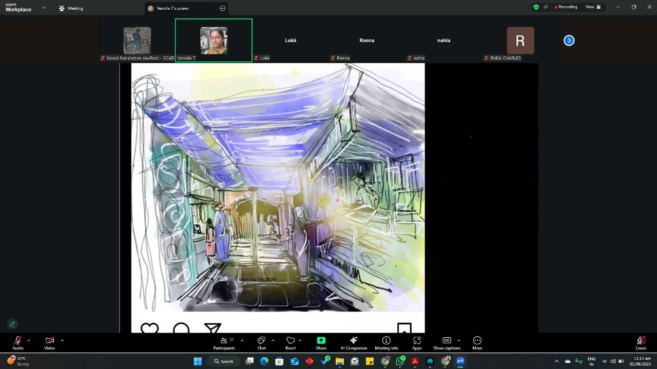Open the 32°C Sunny weather widget
The width and height of the screenshot is (657, 369).
click(x=18, y=361)
